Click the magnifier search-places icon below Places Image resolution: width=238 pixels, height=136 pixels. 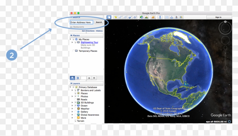pos(73,78)
